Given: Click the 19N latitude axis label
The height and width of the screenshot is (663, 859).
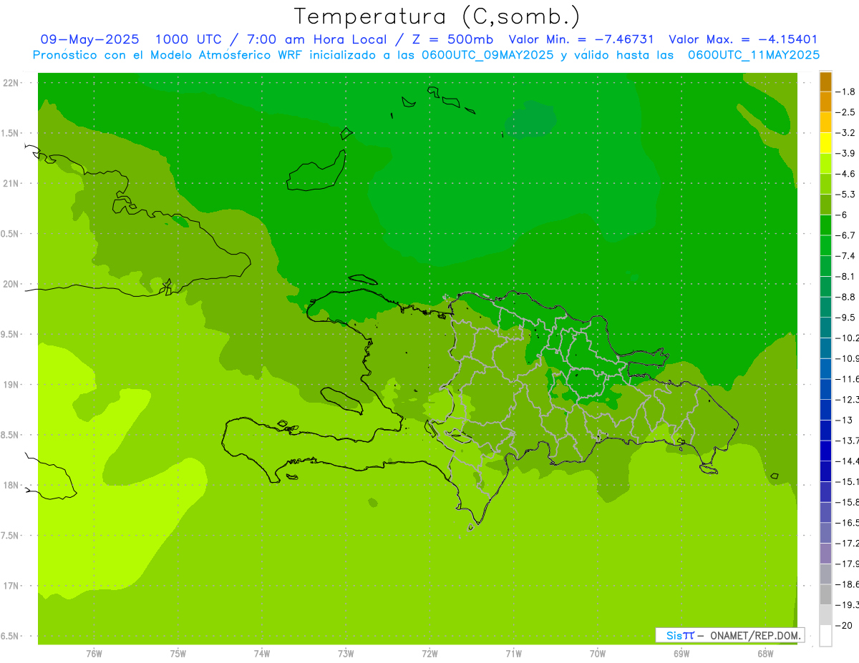Looking at the screenshot, I should 11,385.
